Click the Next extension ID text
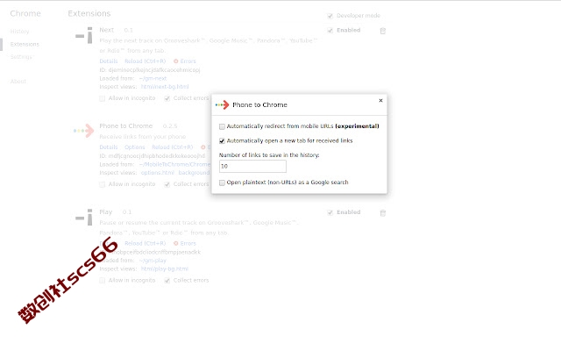 click(x=150, y=70)
